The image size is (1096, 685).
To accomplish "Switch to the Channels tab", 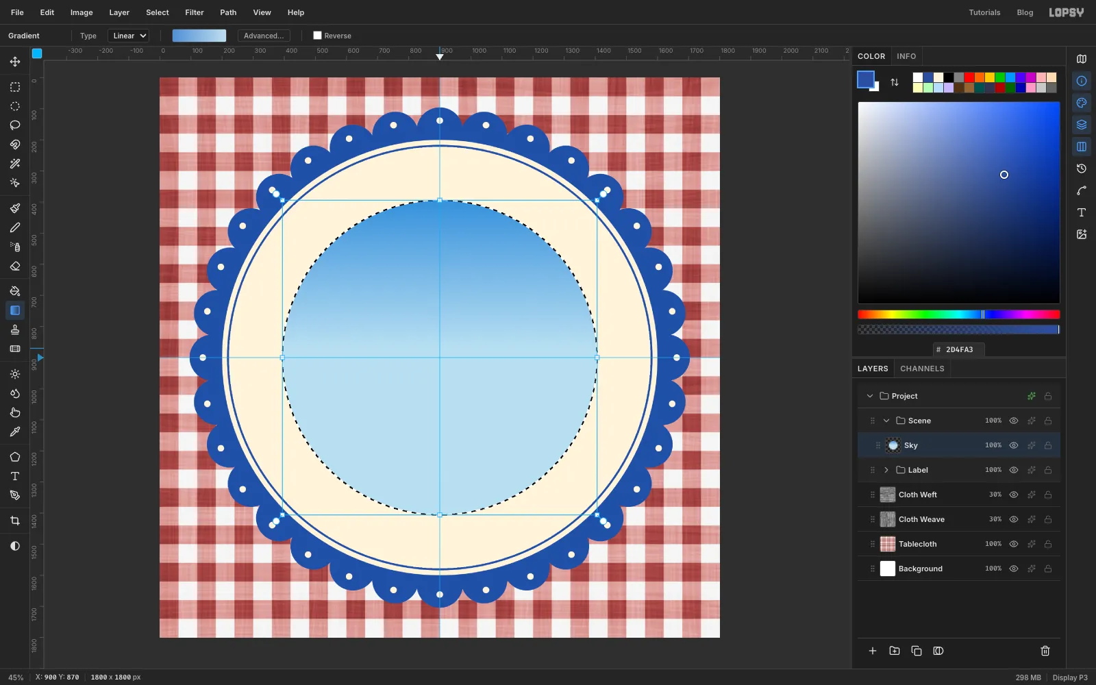I will tap(922, 369).
